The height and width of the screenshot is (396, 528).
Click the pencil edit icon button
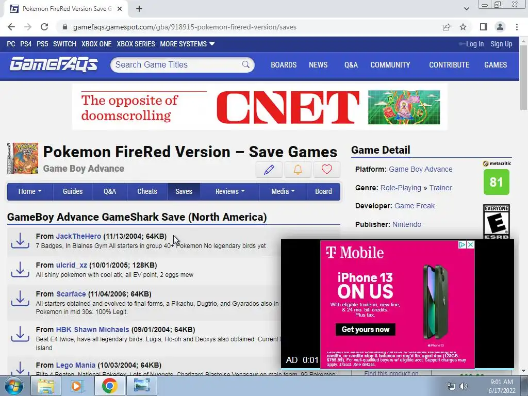pos(269,169)
